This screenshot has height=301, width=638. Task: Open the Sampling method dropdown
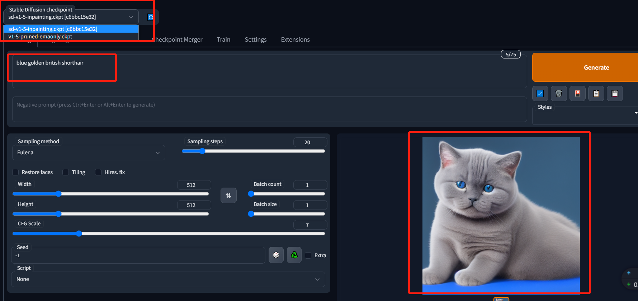click(89, 152)
